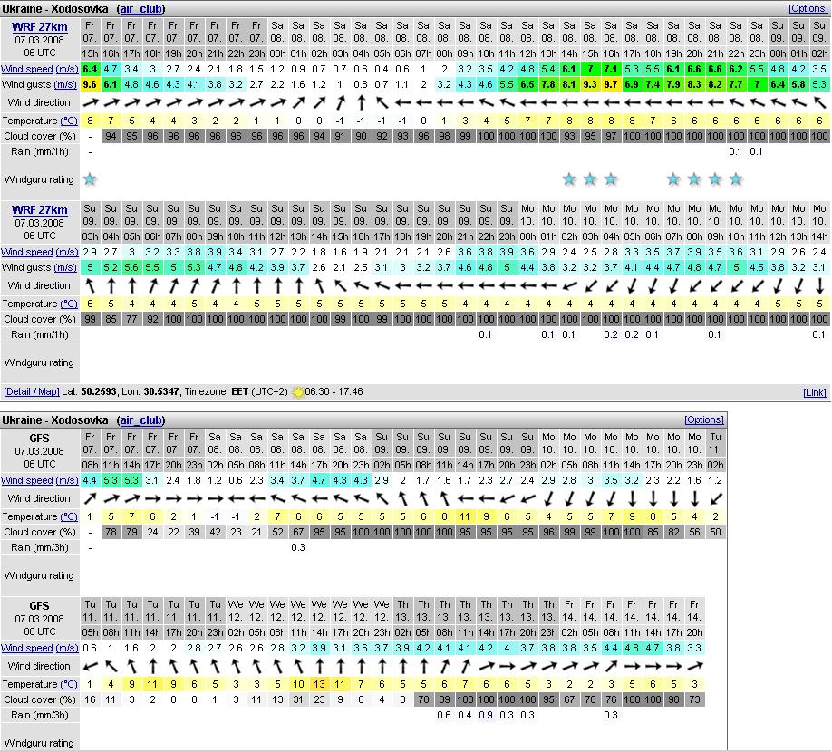The height and width of the screenshot is (752, 832).
Task: Open Options link in the top WRF panel
Action: click(x=807, y=8)
